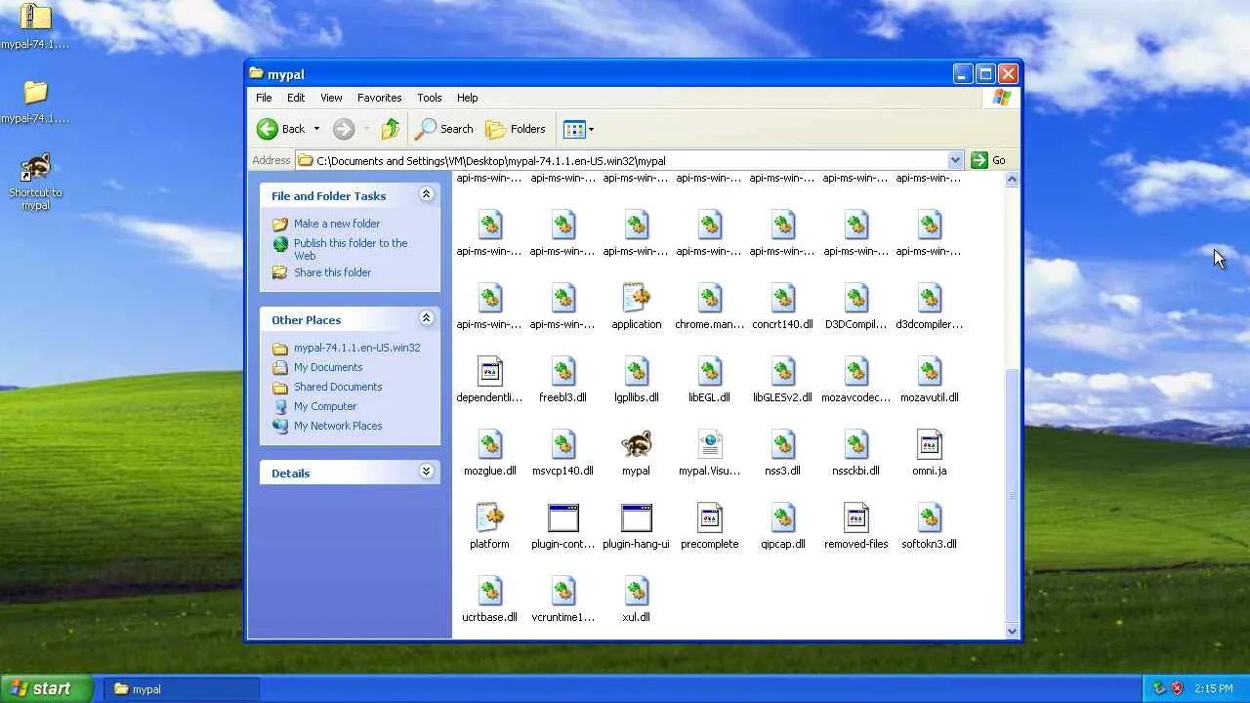Screen dimensions: 1250x703
Task: Open the Help menu
Action: point(467,98)
